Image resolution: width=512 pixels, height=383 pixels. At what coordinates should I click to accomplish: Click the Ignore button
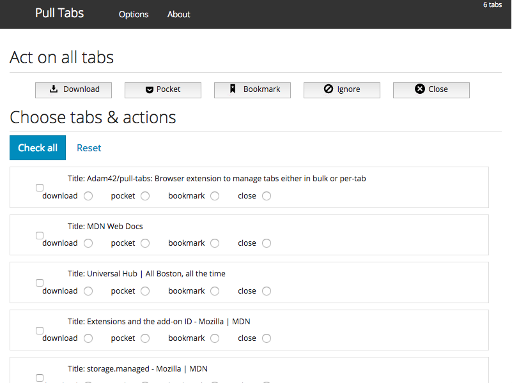[341, 90]
